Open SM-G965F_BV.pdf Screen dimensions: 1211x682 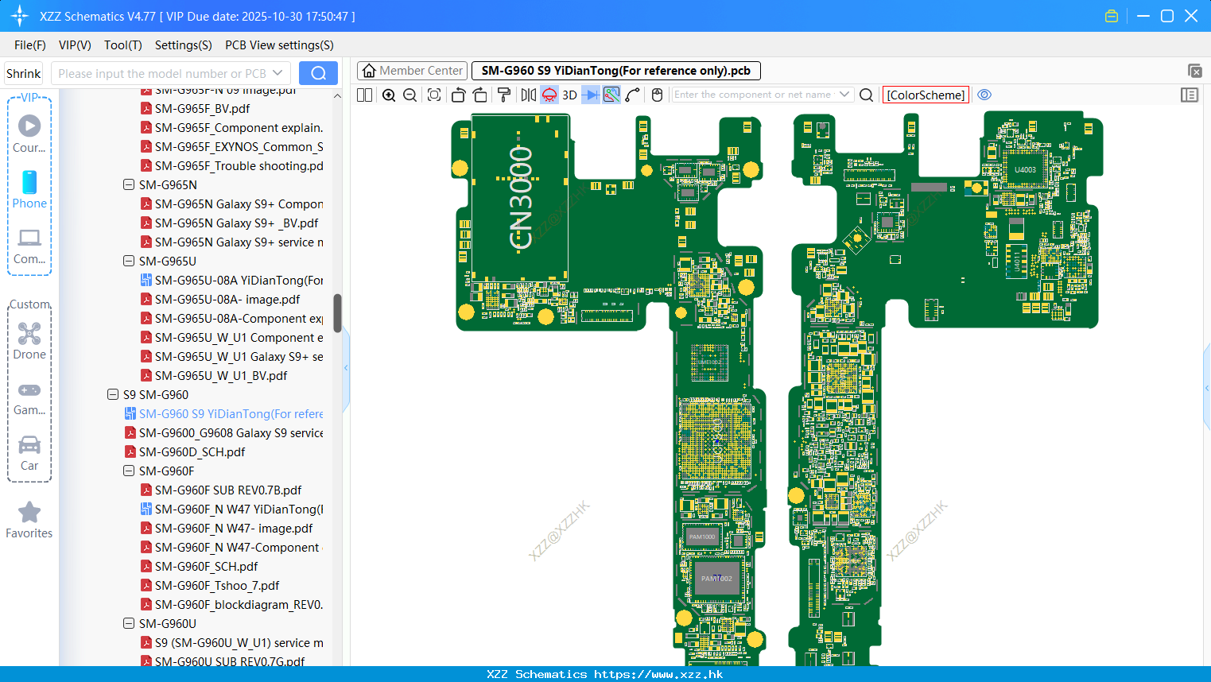[202, 108]
